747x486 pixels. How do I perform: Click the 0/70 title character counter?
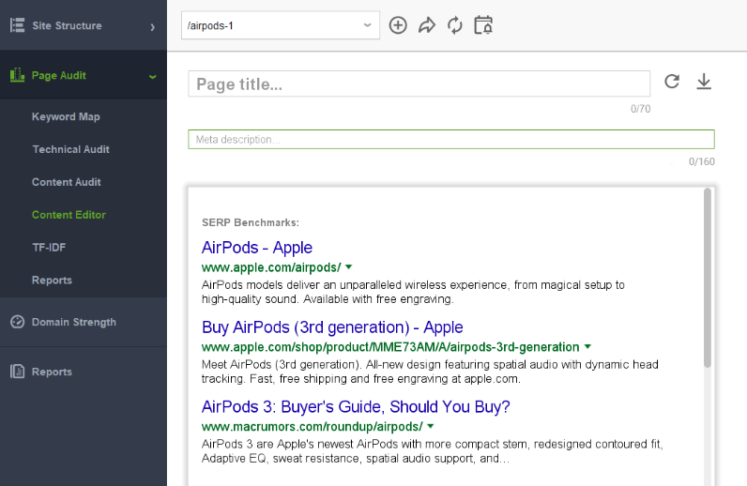(x=640, y=109)
